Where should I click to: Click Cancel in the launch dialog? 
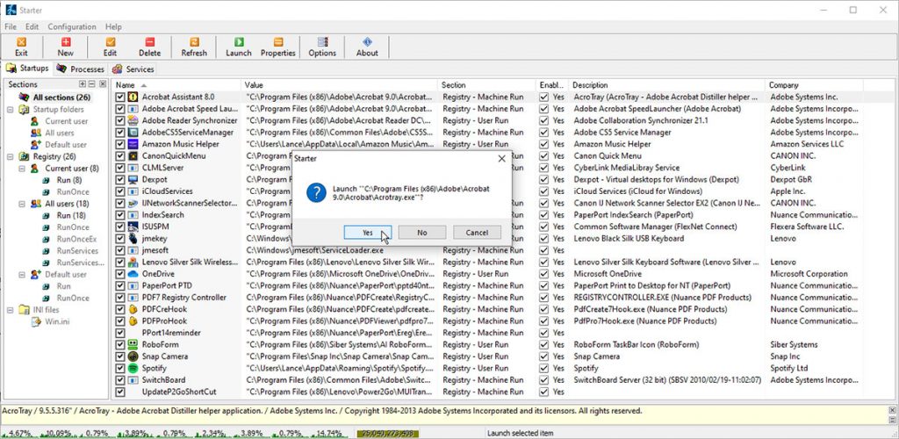(477, 233)
